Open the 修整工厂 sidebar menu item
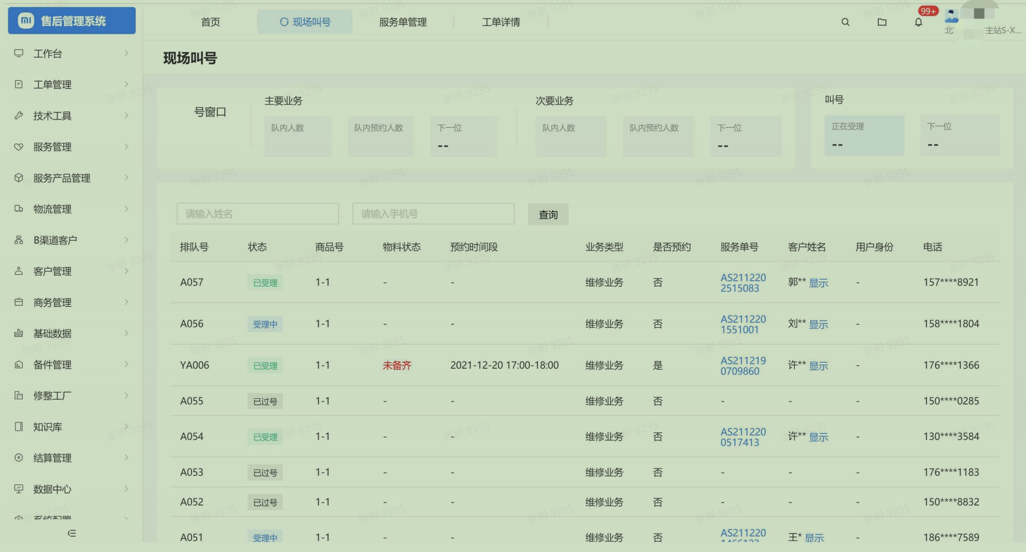The width and height of the screenshot is (1026, 552). point(71,396)
